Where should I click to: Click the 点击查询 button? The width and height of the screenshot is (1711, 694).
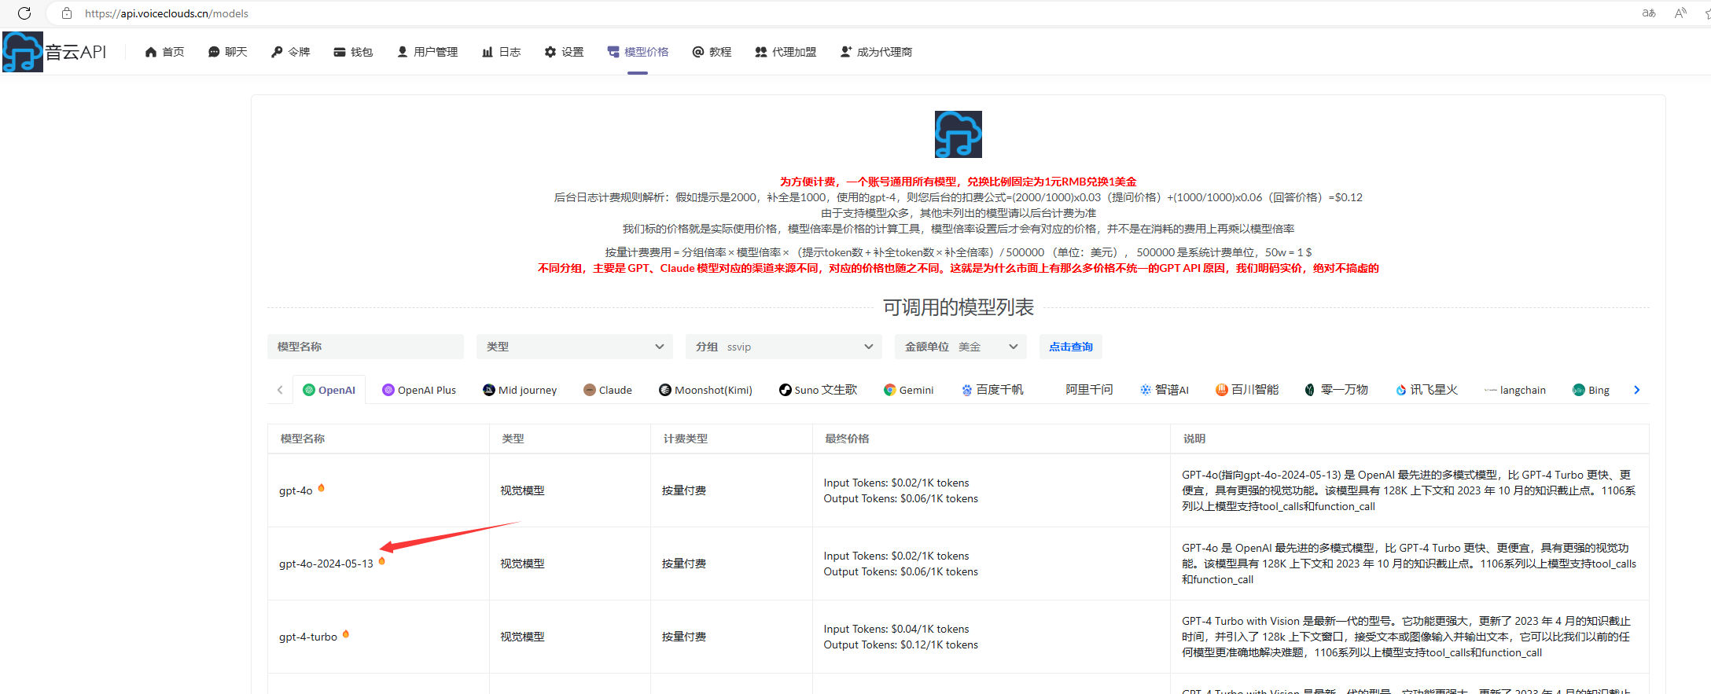tap(1071, 347)
